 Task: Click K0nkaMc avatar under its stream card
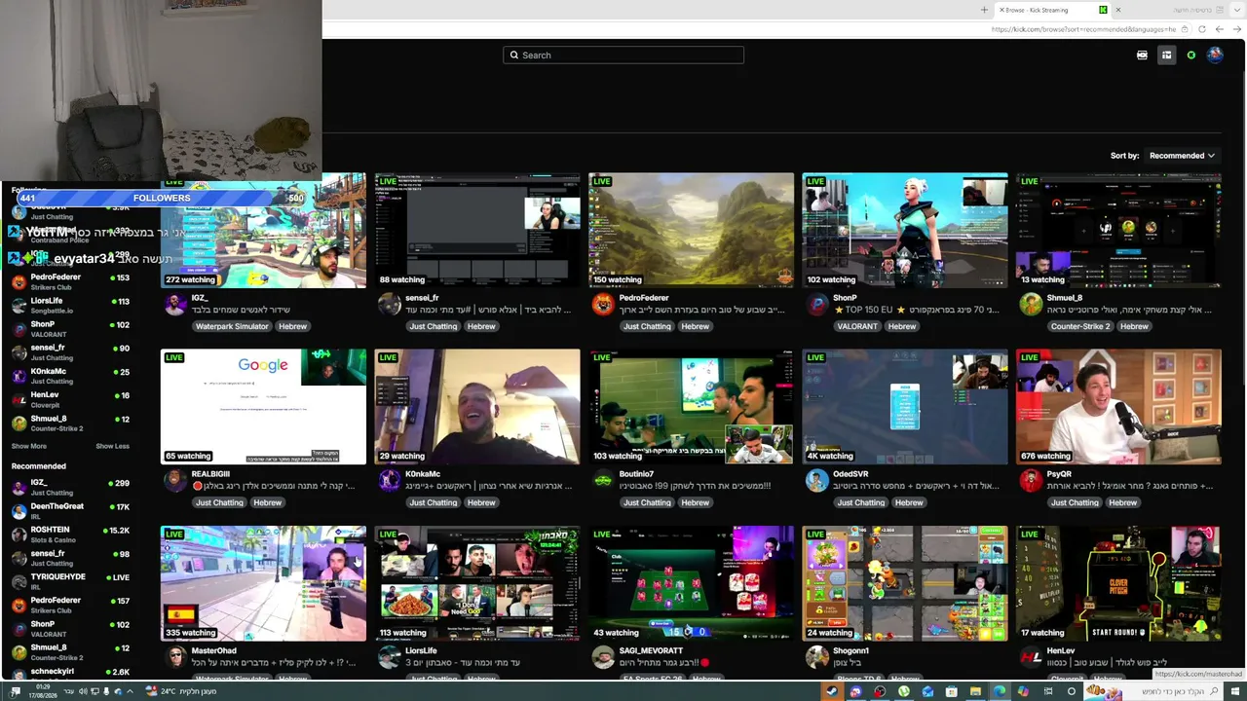(389, 480)
